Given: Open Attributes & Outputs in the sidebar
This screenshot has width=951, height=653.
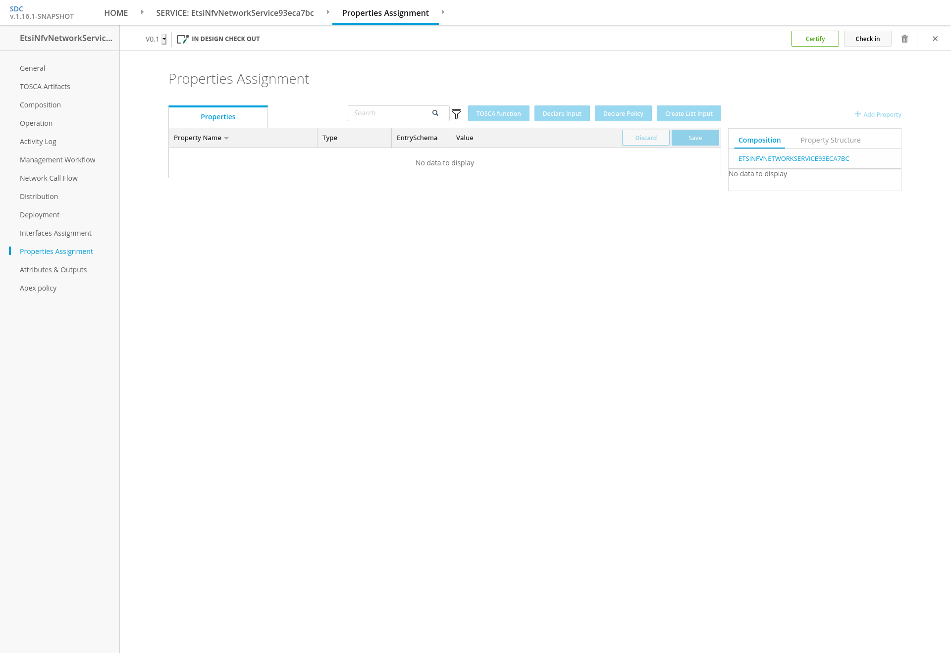Looking at the screenshot, I should 53,270.
